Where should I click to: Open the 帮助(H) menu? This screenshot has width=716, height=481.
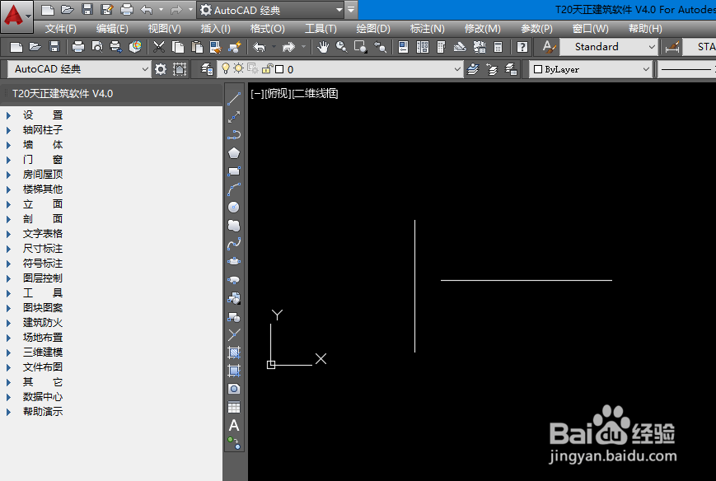coord(645,29)
